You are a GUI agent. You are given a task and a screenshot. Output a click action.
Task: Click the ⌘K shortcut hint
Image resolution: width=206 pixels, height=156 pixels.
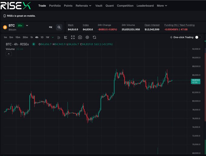(x=51, y=27)
